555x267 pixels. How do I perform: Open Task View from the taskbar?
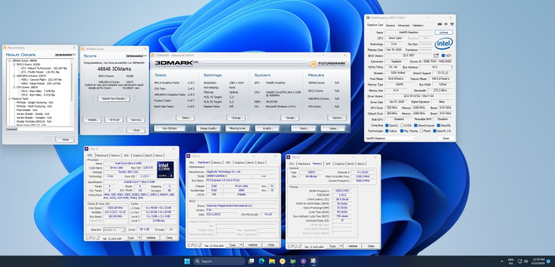click(251, 261)
